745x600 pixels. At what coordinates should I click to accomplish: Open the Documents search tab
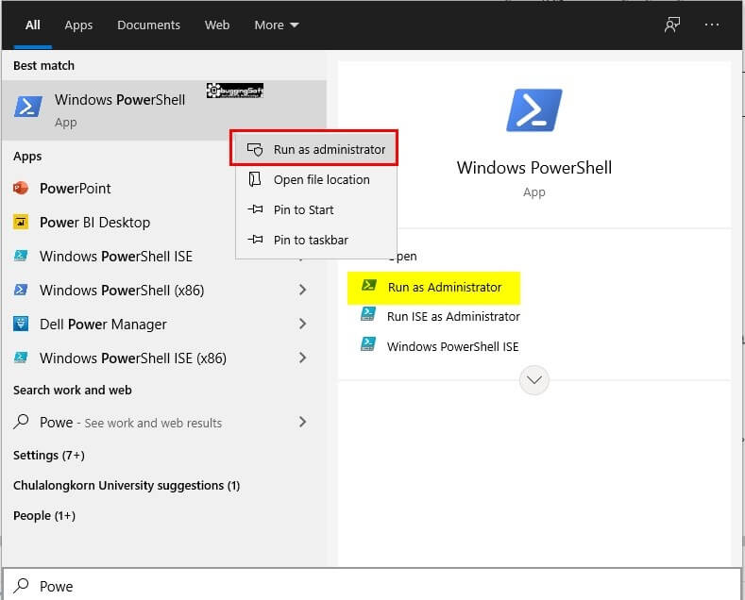click(x=148, y=25)
